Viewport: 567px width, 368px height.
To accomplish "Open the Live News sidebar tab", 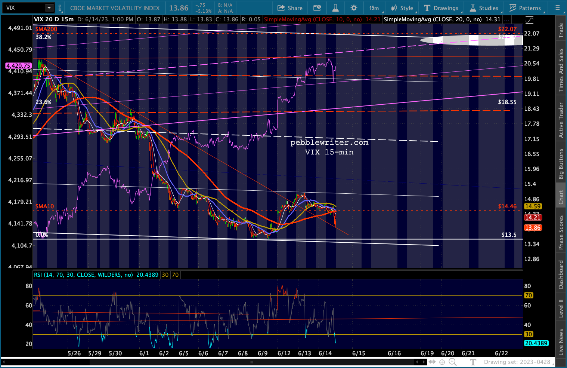I will (561, 342).
